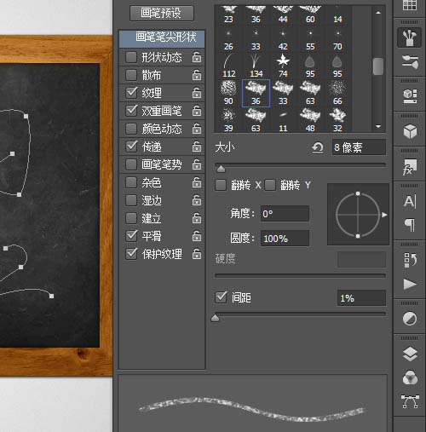Uncheck the 间距 checkbox
426x432 pixels.
click(221, 297)
